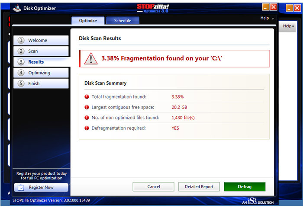
Task: Click the Disk Scan Results heading
Action: tap(100, 38)
